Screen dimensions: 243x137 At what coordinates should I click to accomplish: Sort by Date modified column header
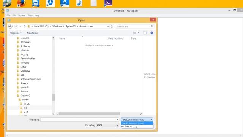point(115,38)
